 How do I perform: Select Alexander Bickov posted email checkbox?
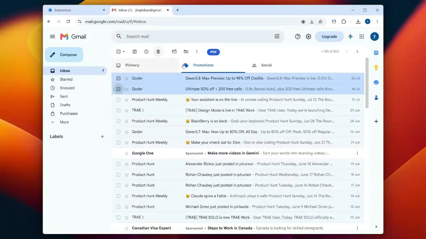[118, 164]
